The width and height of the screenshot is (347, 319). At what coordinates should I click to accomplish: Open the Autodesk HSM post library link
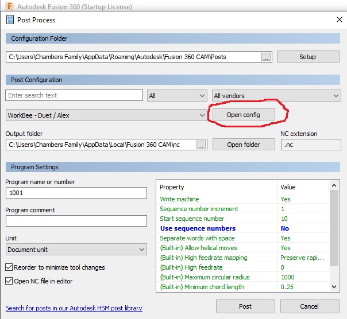point(74,308)
